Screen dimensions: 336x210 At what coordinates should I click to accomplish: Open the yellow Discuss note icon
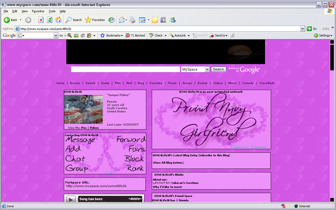[x=155, y=20]
